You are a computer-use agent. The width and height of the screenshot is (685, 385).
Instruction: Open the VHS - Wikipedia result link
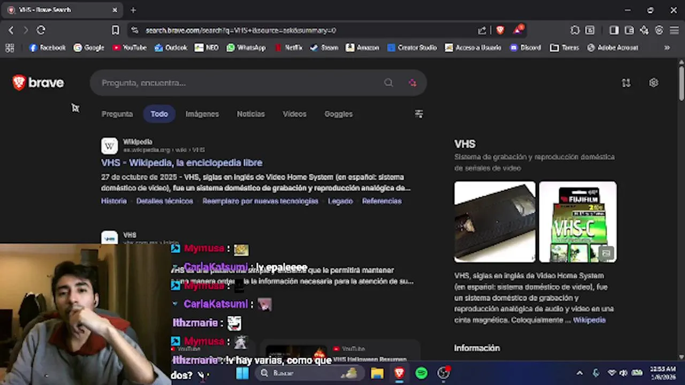point(181,163)
